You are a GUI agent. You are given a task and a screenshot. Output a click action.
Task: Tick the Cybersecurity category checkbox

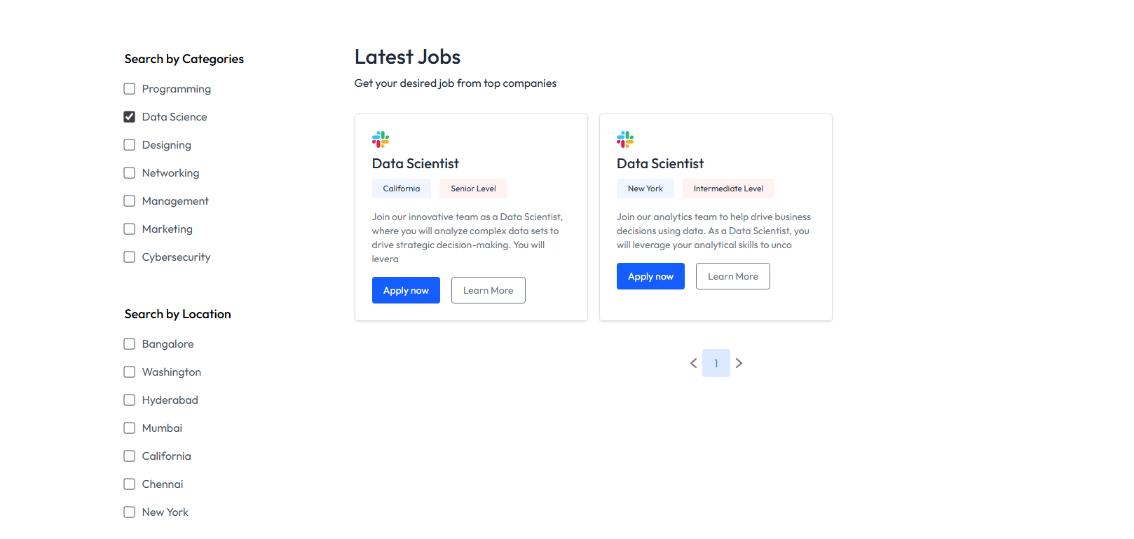pos(130,257)
